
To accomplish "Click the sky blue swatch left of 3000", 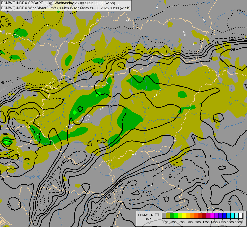I will [x=229, y=216].
